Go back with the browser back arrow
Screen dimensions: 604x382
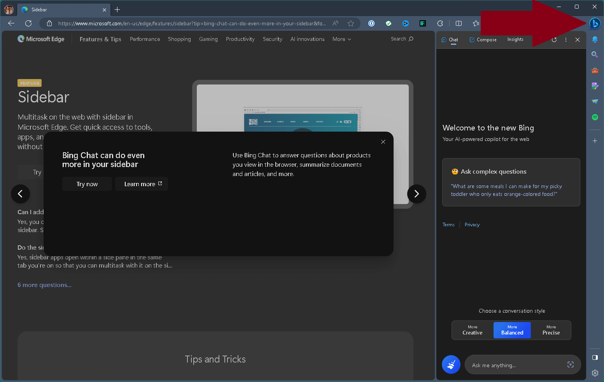pyautogui.click(x=11, y=23)
